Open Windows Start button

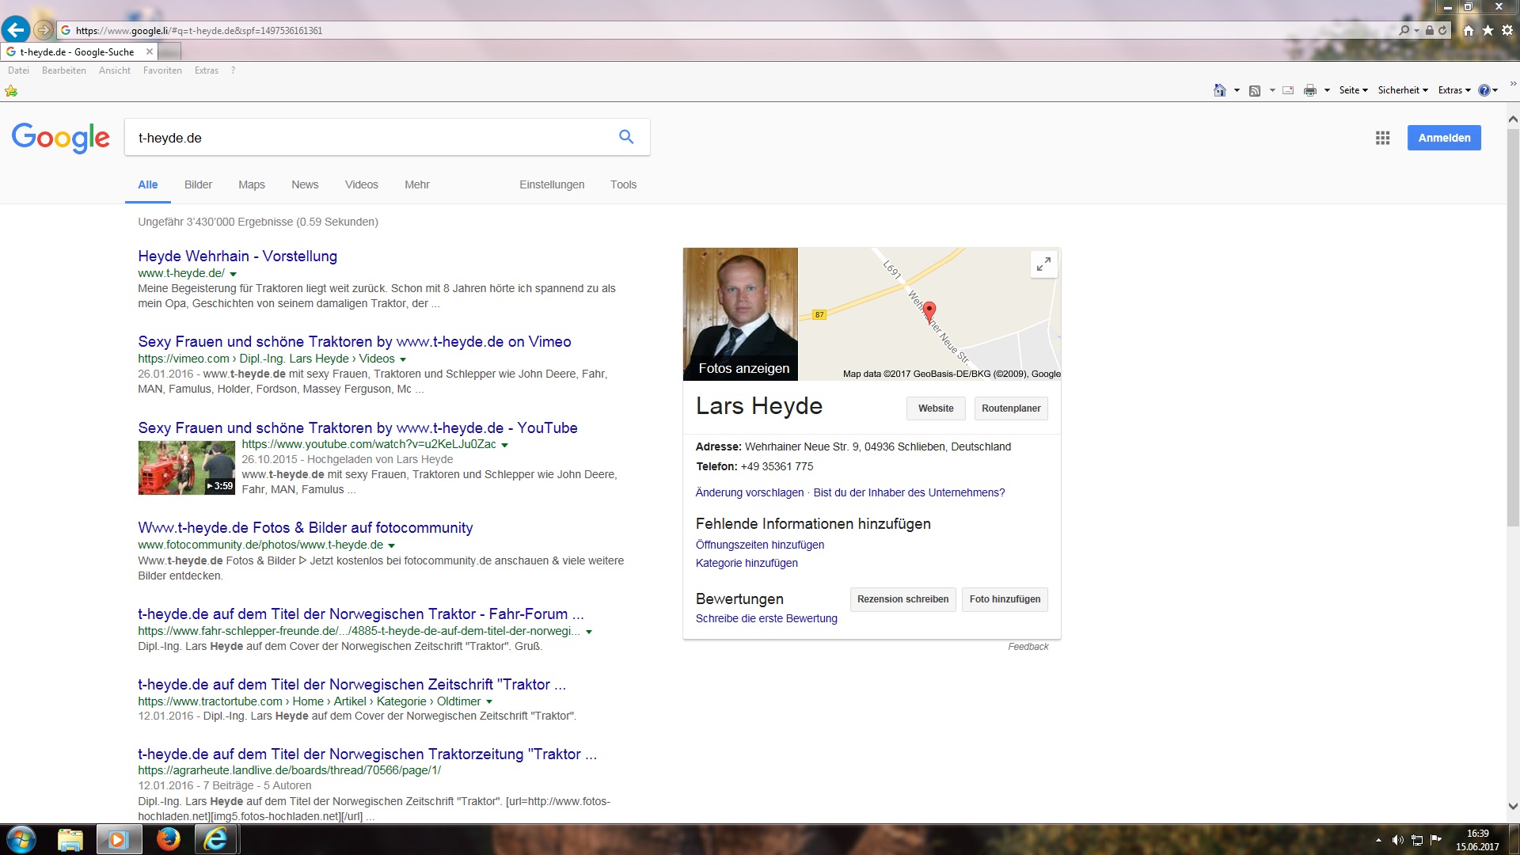click(x=21, y=839)
